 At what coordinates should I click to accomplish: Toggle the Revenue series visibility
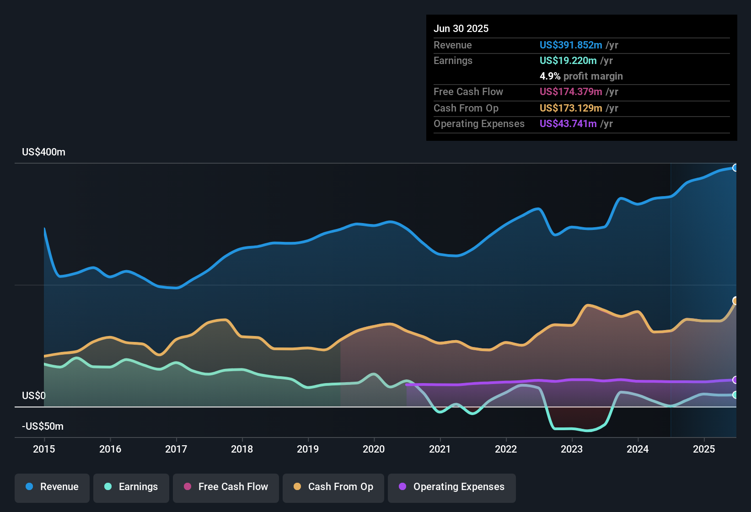[52, 487]
